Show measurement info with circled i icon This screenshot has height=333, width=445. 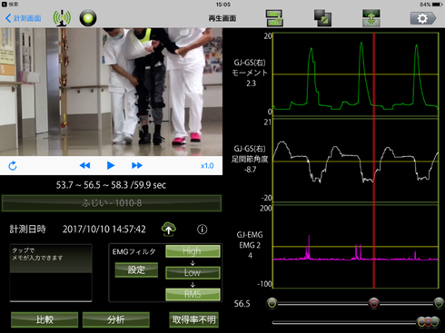coord(203,230)
